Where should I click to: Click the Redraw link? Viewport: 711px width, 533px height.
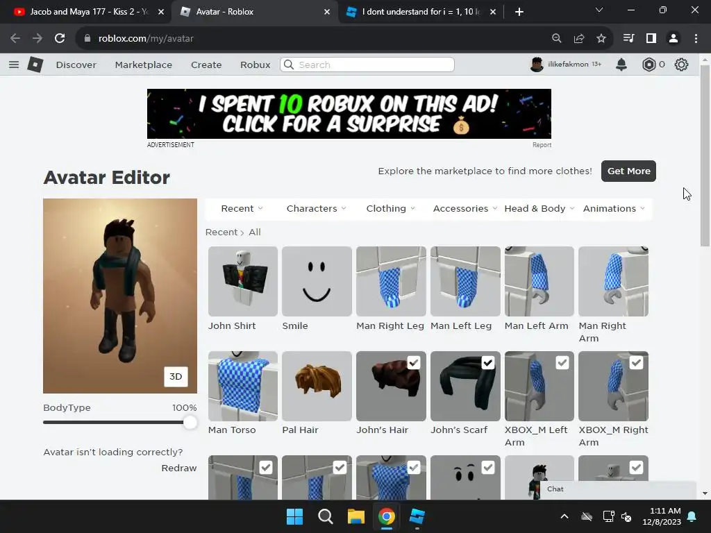click(178, 468)
